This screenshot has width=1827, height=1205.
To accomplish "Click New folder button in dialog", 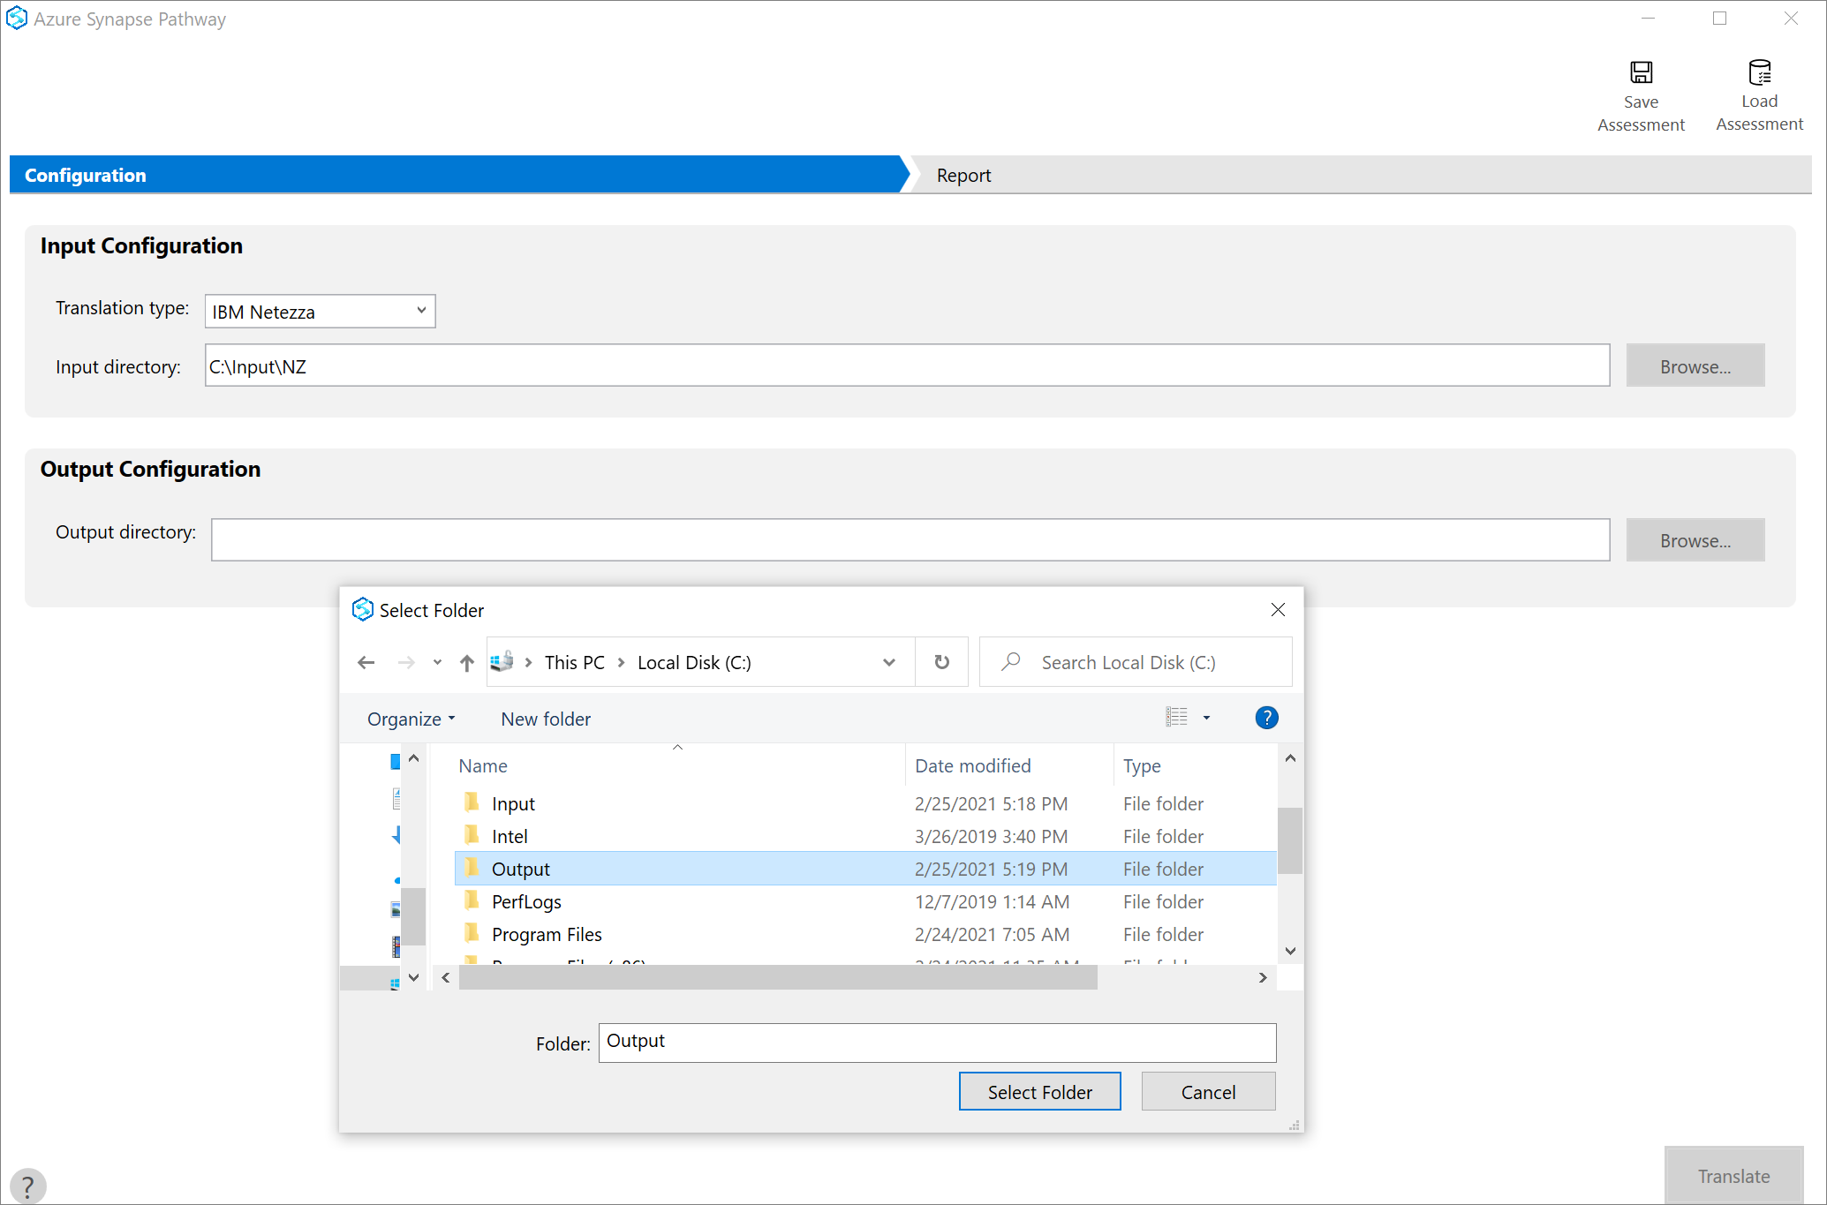I will 547,719.
